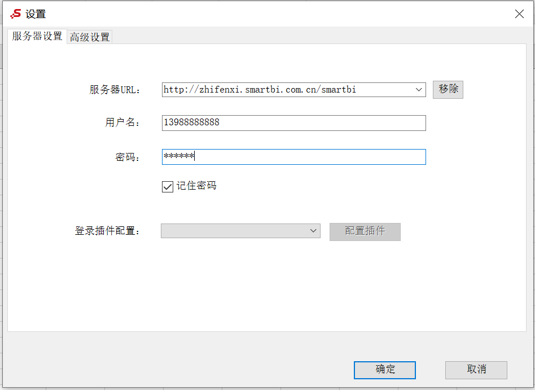Select the 服务器设置 tab
The image size is (535, 390).
[x=37, y=36]
